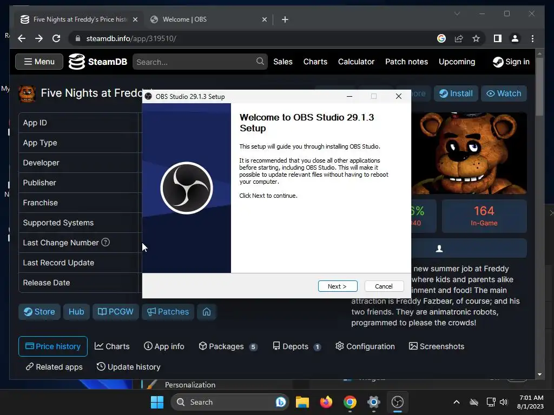The width and height of the screenshot is (554, 415).
Task: Click the Freddy Fazbear game header image
Action: pos(469,153)
